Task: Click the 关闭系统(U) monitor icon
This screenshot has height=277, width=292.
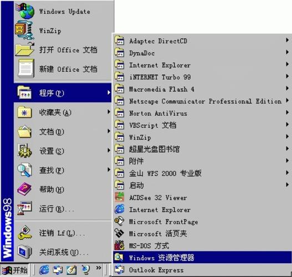Action: pos(24,252)
